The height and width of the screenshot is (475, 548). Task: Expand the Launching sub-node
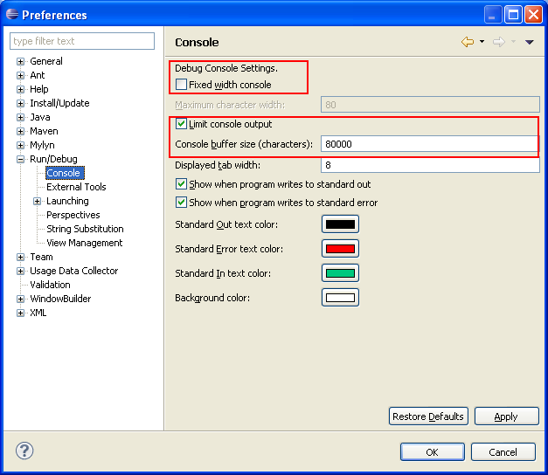(x=37, y=201)
